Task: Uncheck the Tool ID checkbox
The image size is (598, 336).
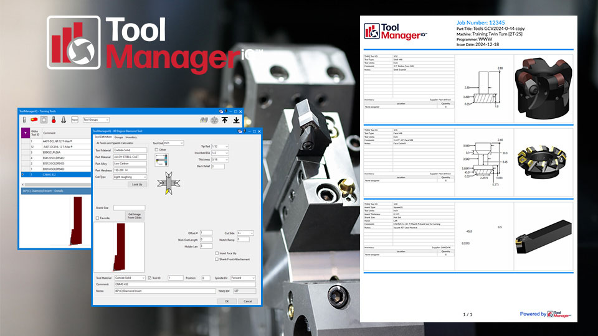Action: 149,278
